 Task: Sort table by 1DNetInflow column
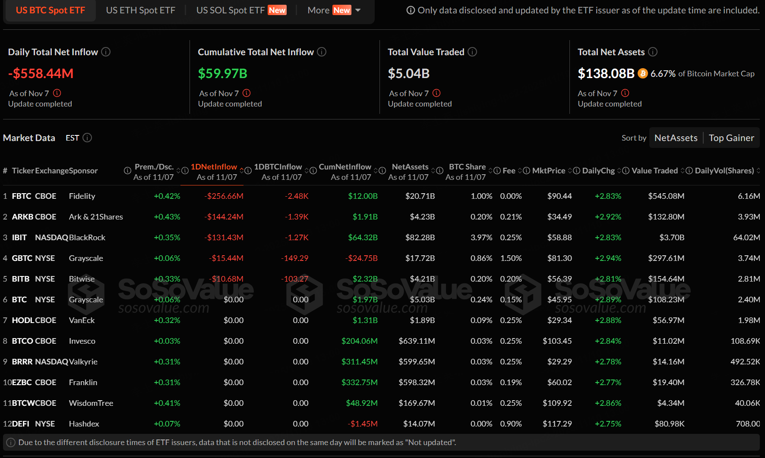point(214,167)
